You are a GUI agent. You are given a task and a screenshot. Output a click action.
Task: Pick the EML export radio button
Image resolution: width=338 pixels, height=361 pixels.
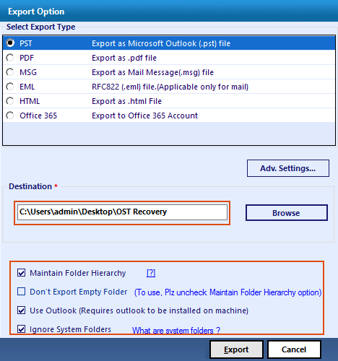10,87
